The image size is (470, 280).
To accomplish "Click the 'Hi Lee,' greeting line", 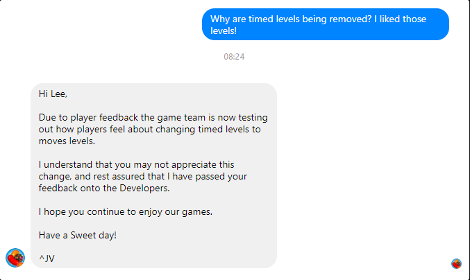I will [53, 94].
